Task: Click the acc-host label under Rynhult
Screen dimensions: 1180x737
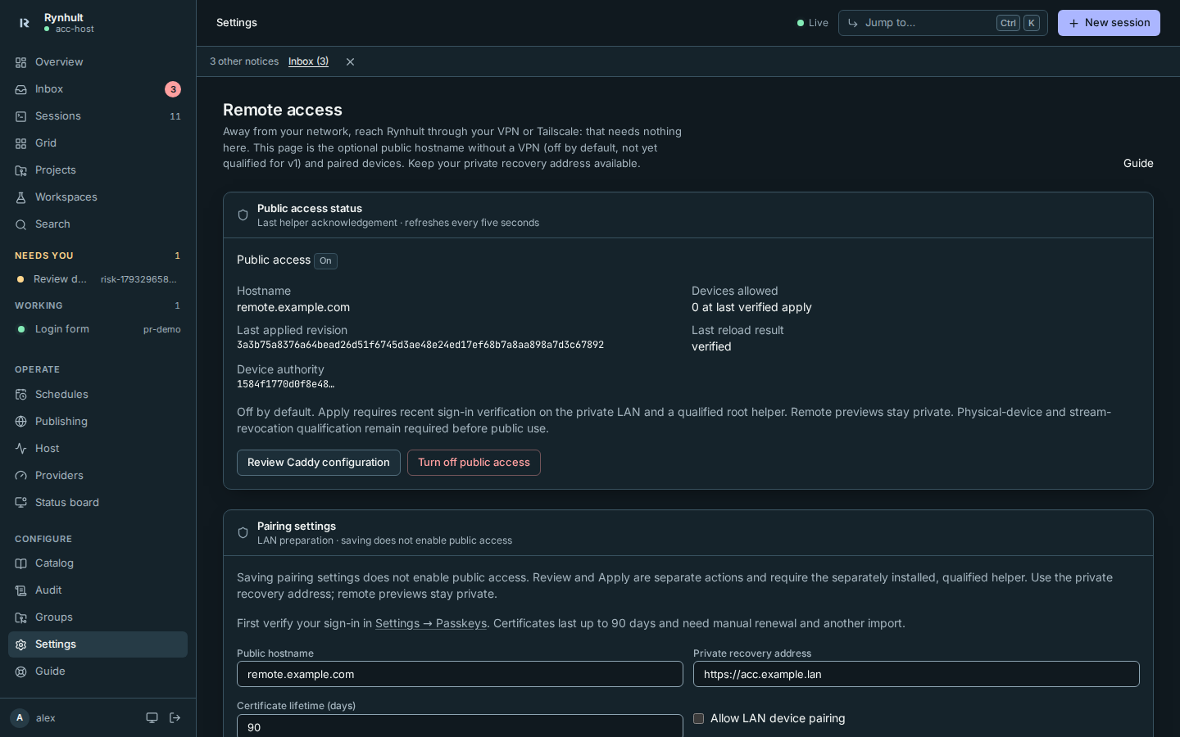Action: coord(75,29)
